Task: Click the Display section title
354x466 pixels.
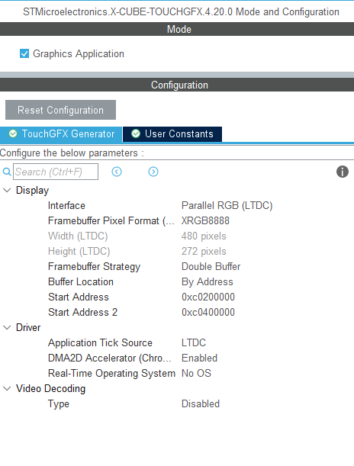Action: [32, 191]
